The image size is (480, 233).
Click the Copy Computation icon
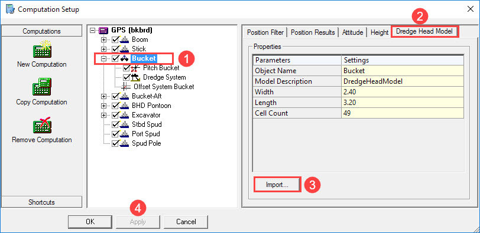[x=42, y=87]
